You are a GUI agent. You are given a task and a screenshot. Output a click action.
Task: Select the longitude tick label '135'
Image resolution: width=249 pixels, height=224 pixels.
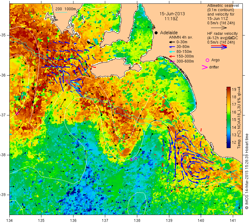tap(41, 221)
